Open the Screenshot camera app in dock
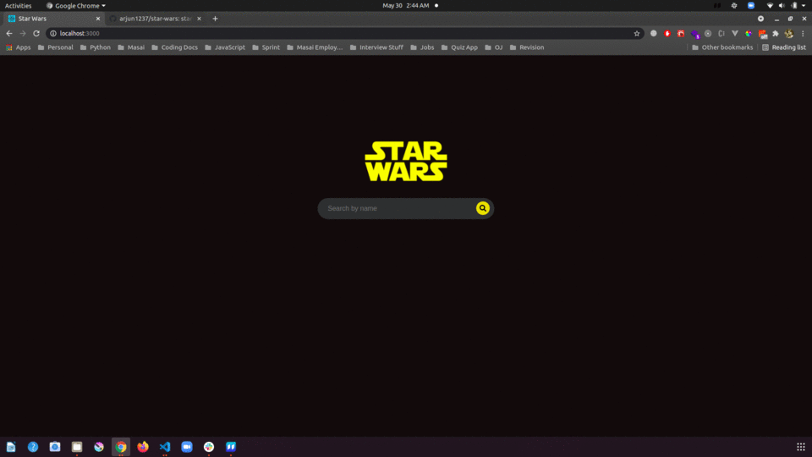Viewport: 812px width, 457px height. [x=55, y=447]
